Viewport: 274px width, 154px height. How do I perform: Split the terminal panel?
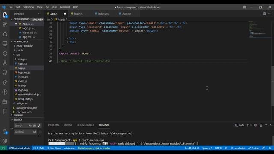coord(256,125)
